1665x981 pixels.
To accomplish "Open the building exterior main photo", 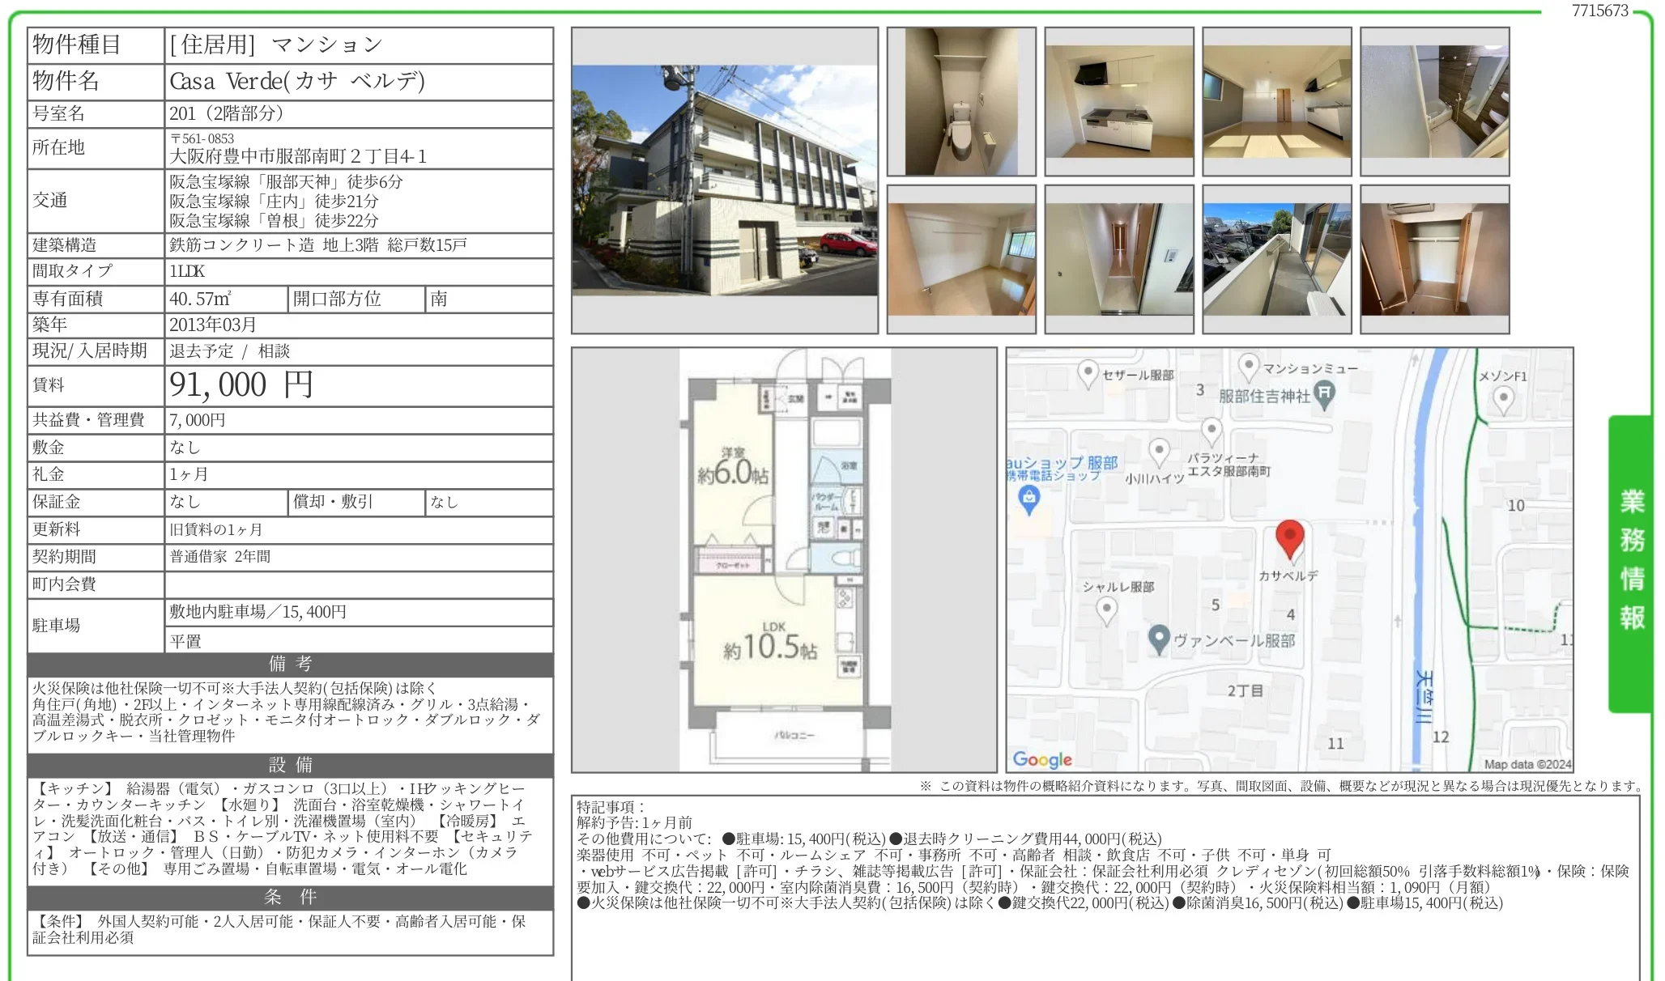I will [725, 180].
